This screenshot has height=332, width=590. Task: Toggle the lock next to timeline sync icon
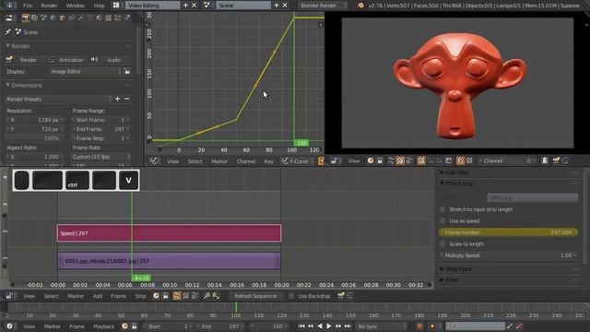(135, 326)
